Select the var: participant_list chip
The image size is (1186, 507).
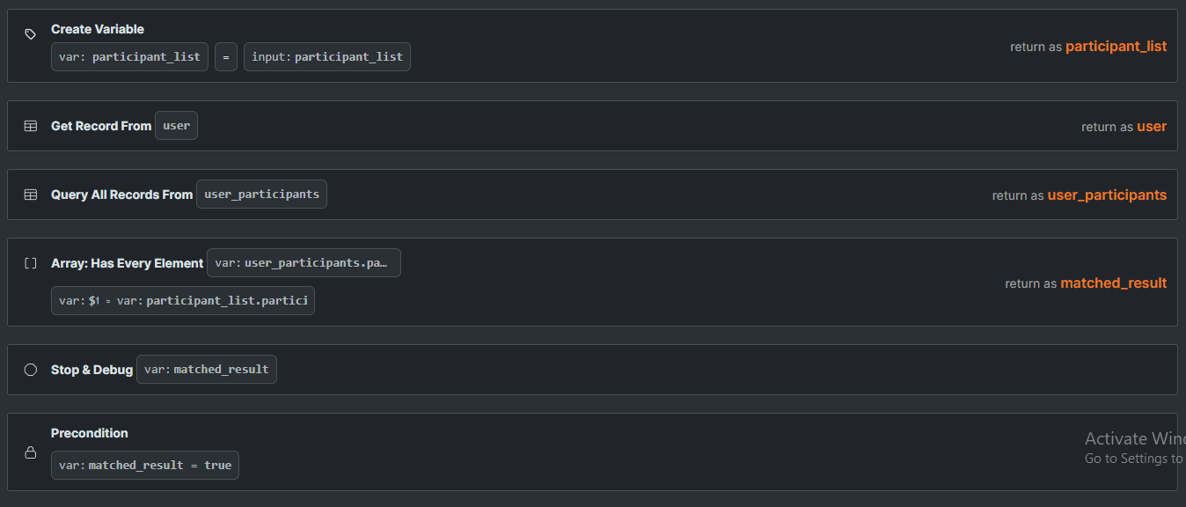click(x=129, y=57)
